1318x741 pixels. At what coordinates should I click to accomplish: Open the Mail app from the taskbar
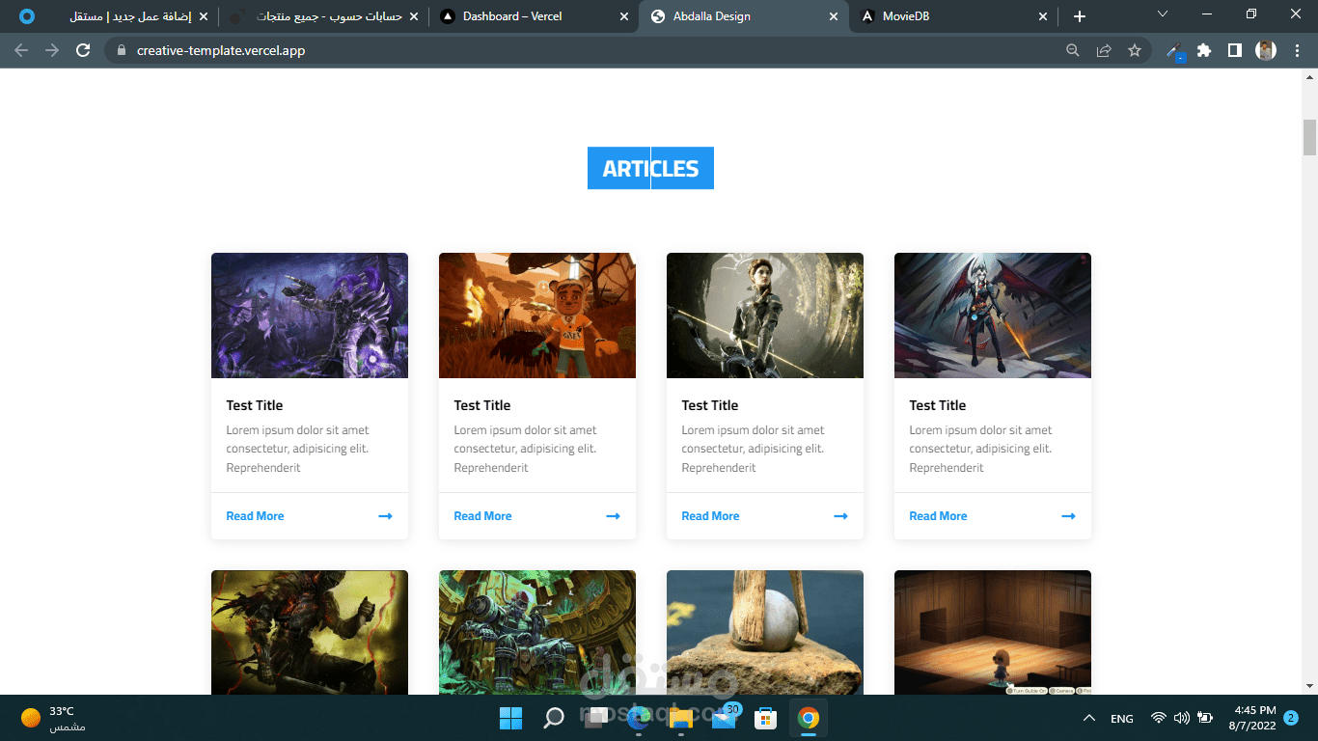click(724, 718)
